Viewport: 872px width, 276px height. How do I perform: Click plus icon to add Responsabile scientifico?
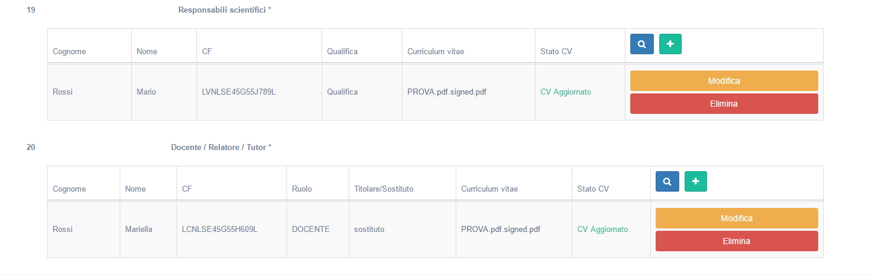pos(670,44)
